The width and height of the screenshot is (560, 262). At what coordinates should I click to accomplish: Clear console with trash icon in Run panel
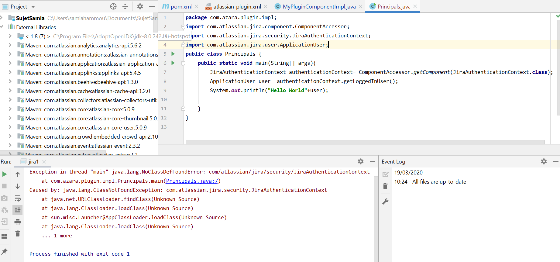click(x=18, y=233)
